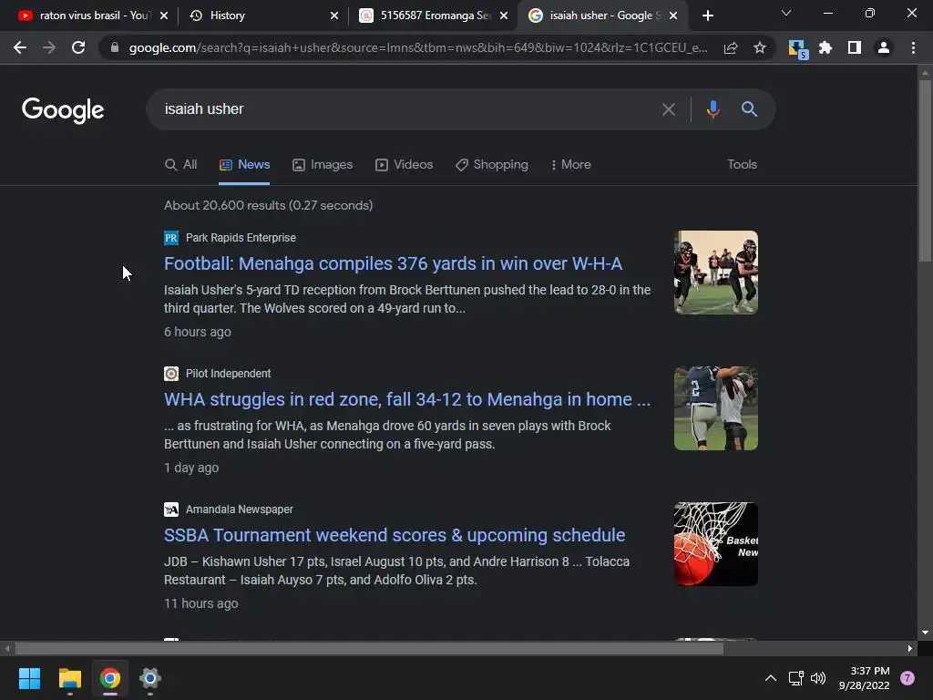Viewport: 933px width, 700px height.
Task: Open a new browser tab
Action: (707, 15)
